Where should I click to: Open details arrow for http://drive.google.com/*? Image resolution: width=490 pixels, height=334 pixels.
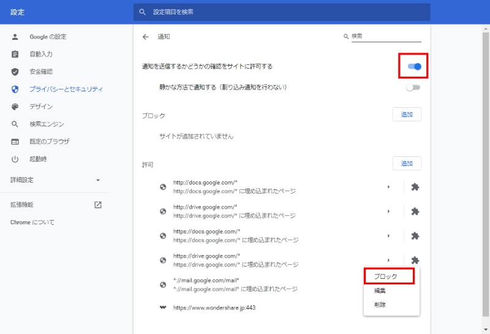pos(388,211)
